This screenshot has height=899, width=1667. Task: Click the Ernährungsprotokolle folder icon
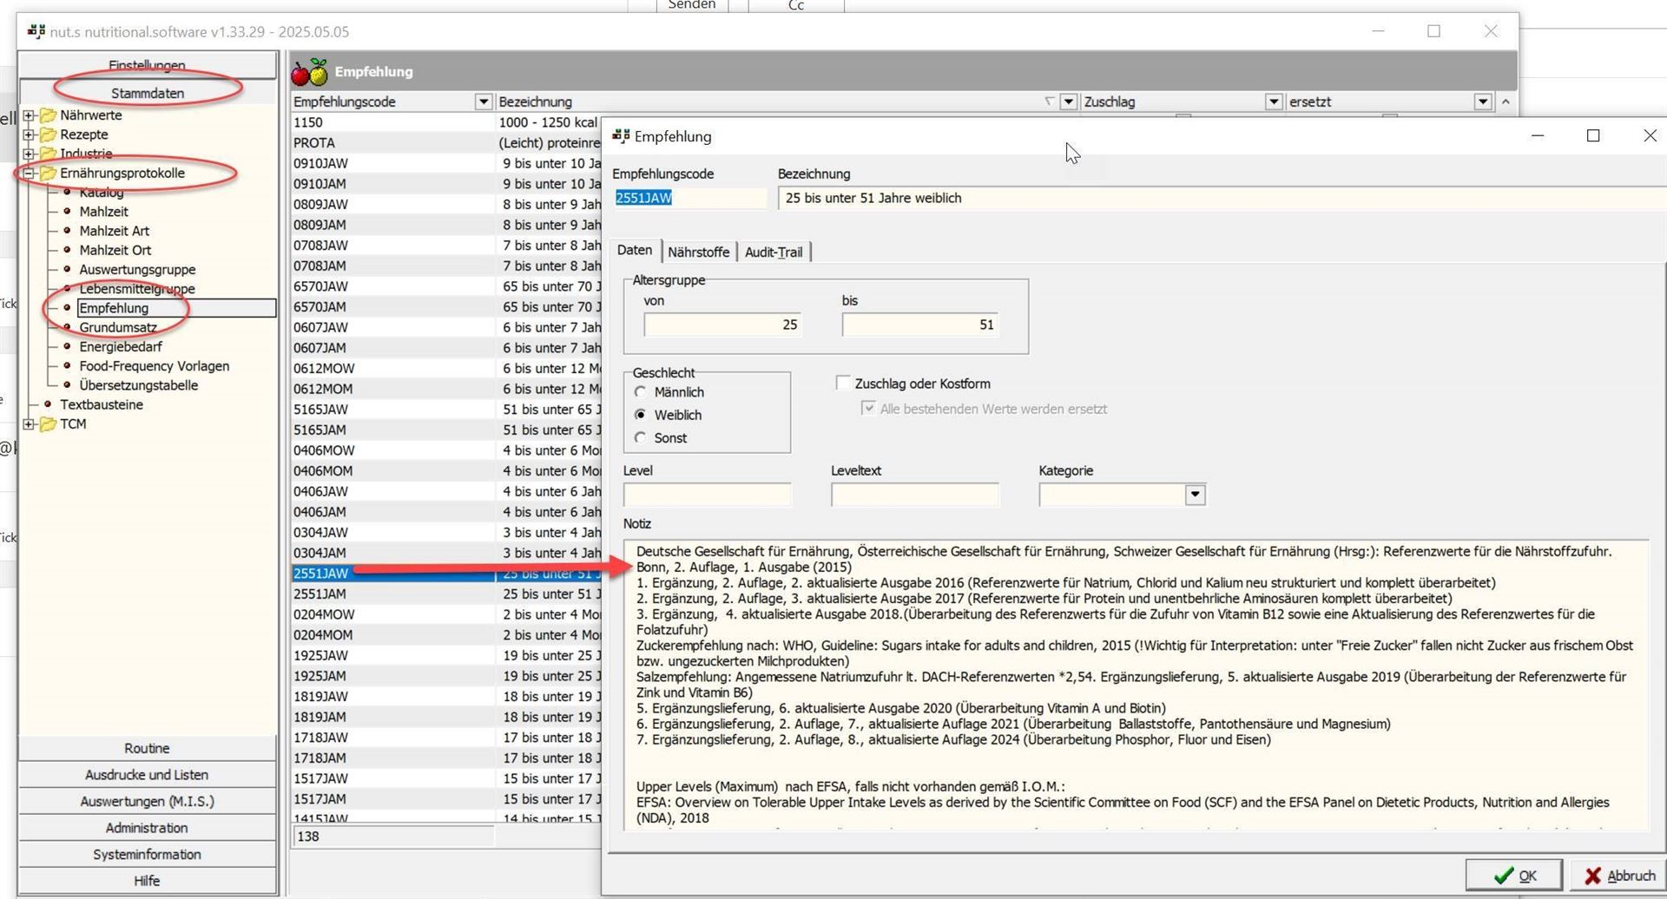[x=48, y=174]
